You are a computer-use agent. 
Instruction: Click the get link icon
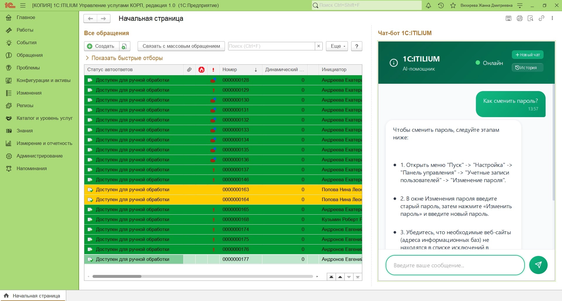click(541, 18)
